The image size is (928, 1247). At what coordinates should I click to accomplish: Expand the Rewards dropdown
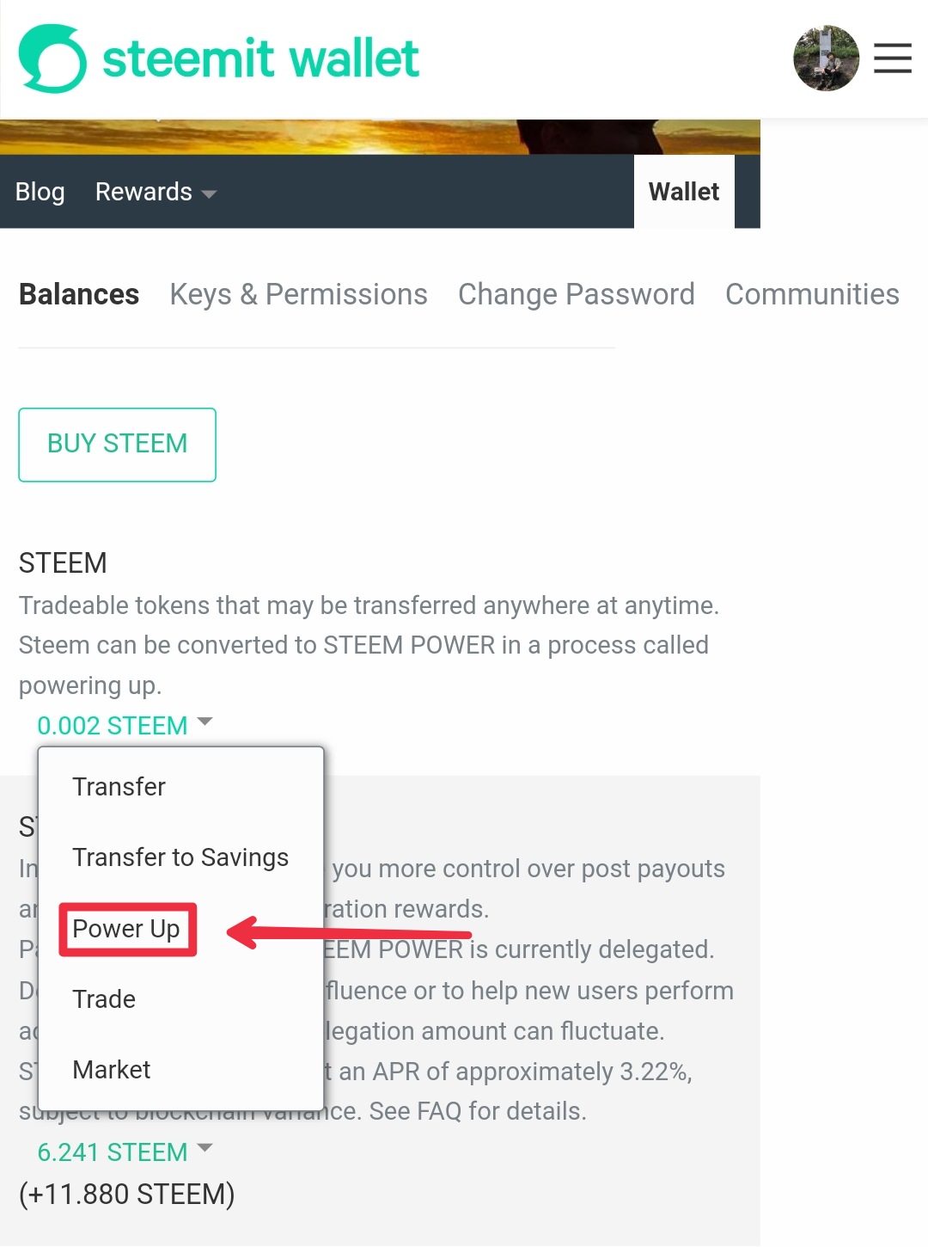155,192
